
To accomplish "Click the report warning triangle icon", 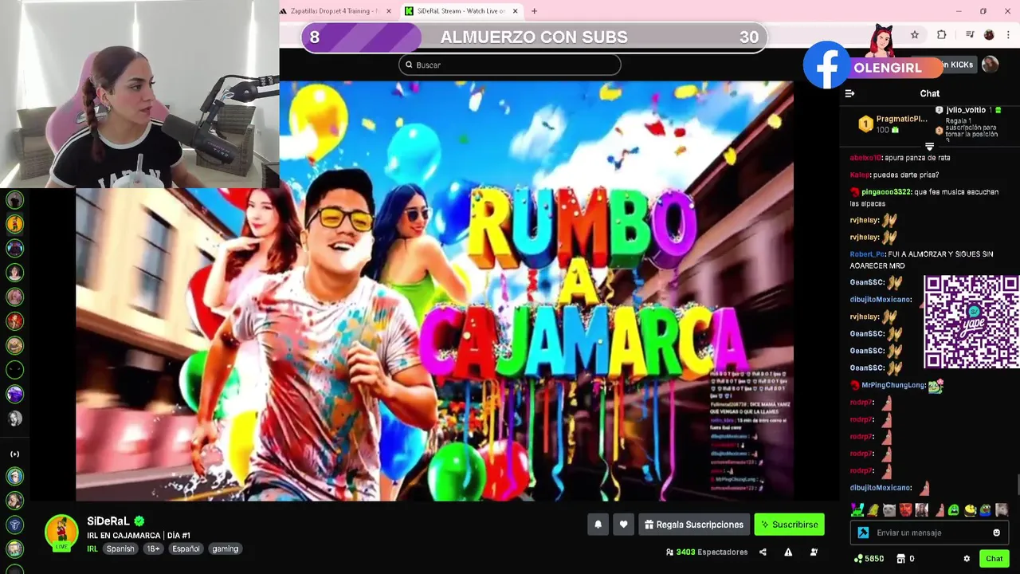I will [x=788, y=552].
